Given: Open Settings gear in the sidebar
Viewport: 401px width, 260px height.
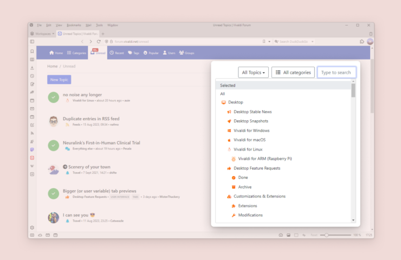Looking at the screenshot, I should [32, 227].
